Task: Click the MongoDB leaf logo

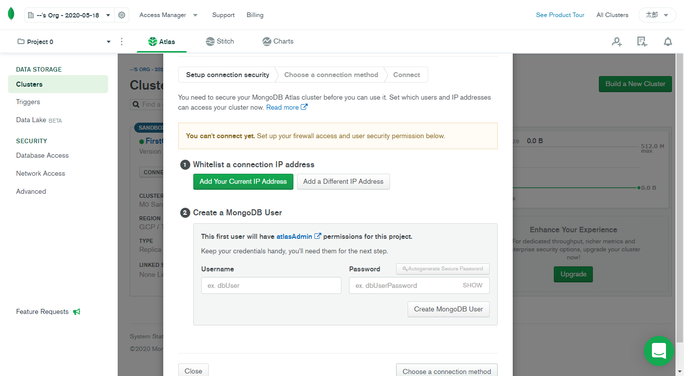Action: tap(11, 15)
